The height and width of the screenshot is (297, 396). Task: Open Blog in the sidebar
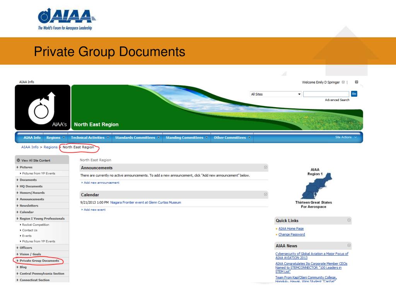[x=23, y=267]
